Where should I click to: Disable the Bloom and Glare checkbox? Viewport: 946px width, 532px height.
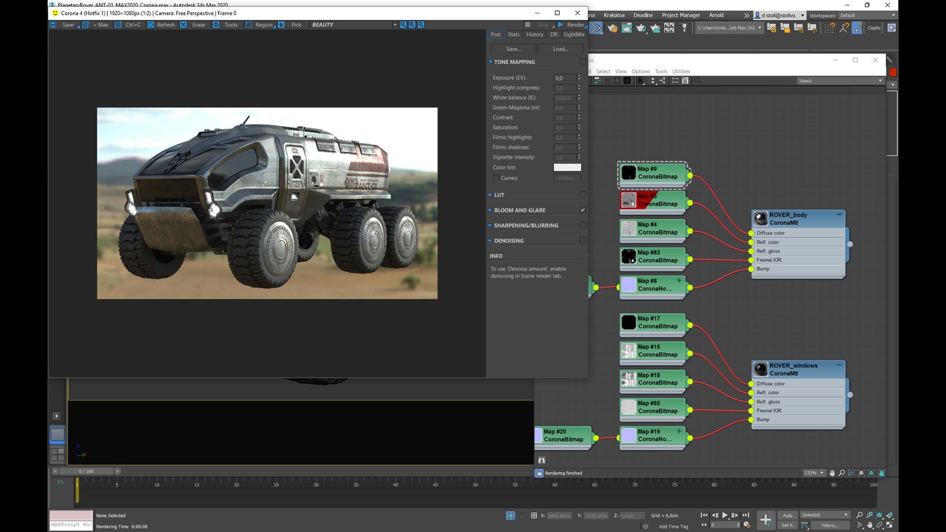coord(583,210)
